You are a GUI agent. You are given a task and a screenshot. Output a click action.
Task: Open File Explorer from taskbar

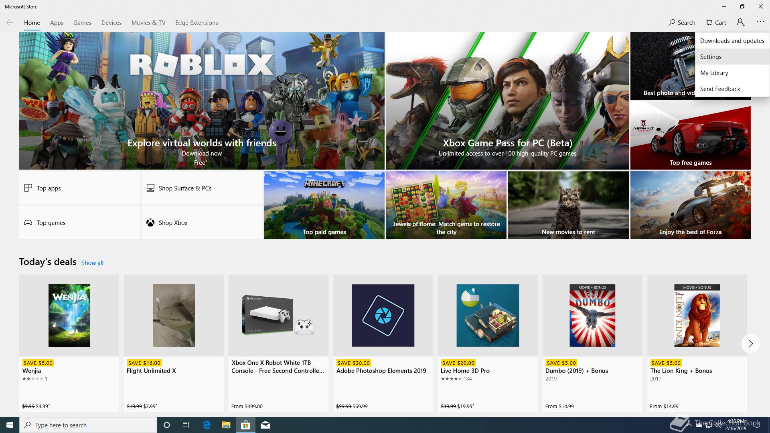(226, 425)
